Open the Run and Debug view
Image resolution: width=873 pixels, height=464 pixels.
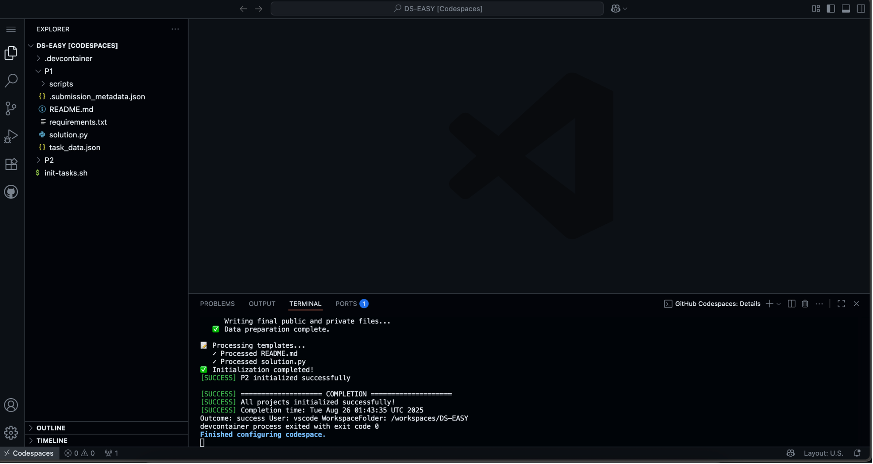(11, 136)
